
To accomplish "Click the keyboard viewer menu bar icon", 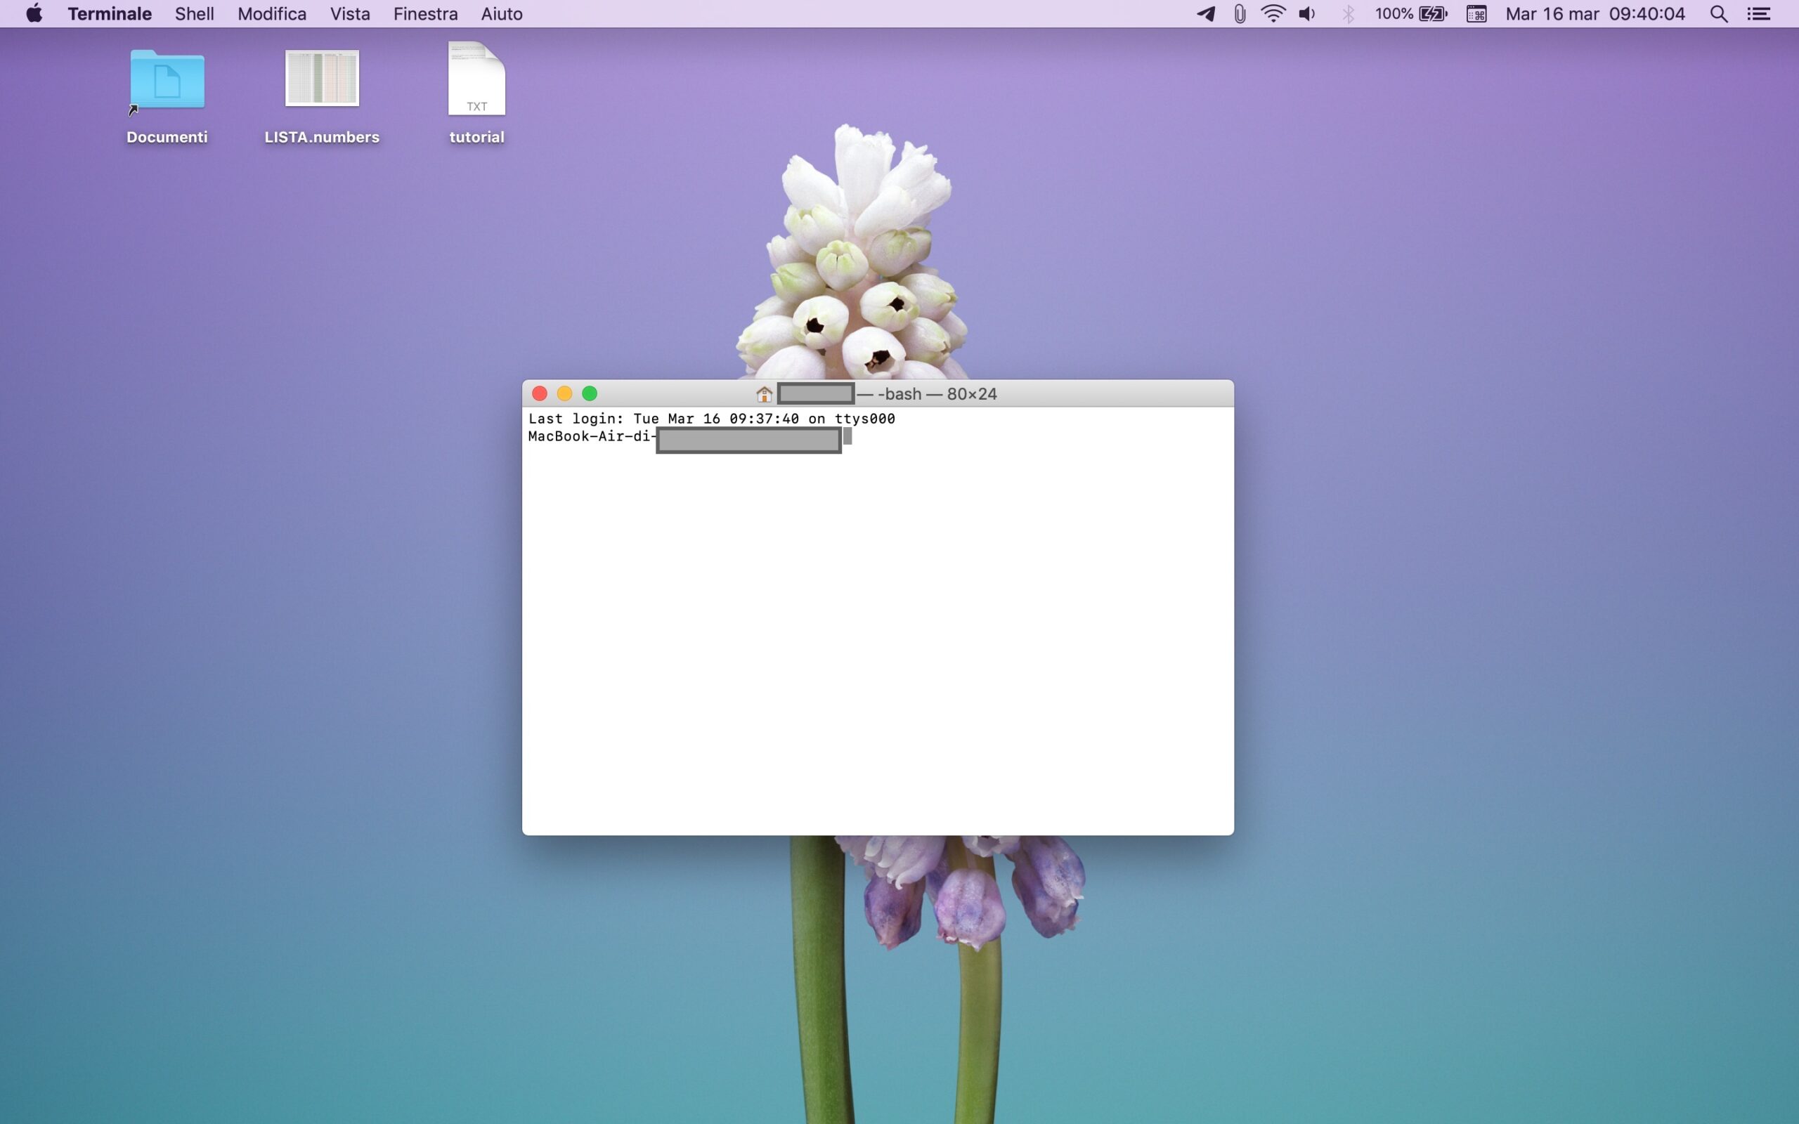I will (1476, 13).
